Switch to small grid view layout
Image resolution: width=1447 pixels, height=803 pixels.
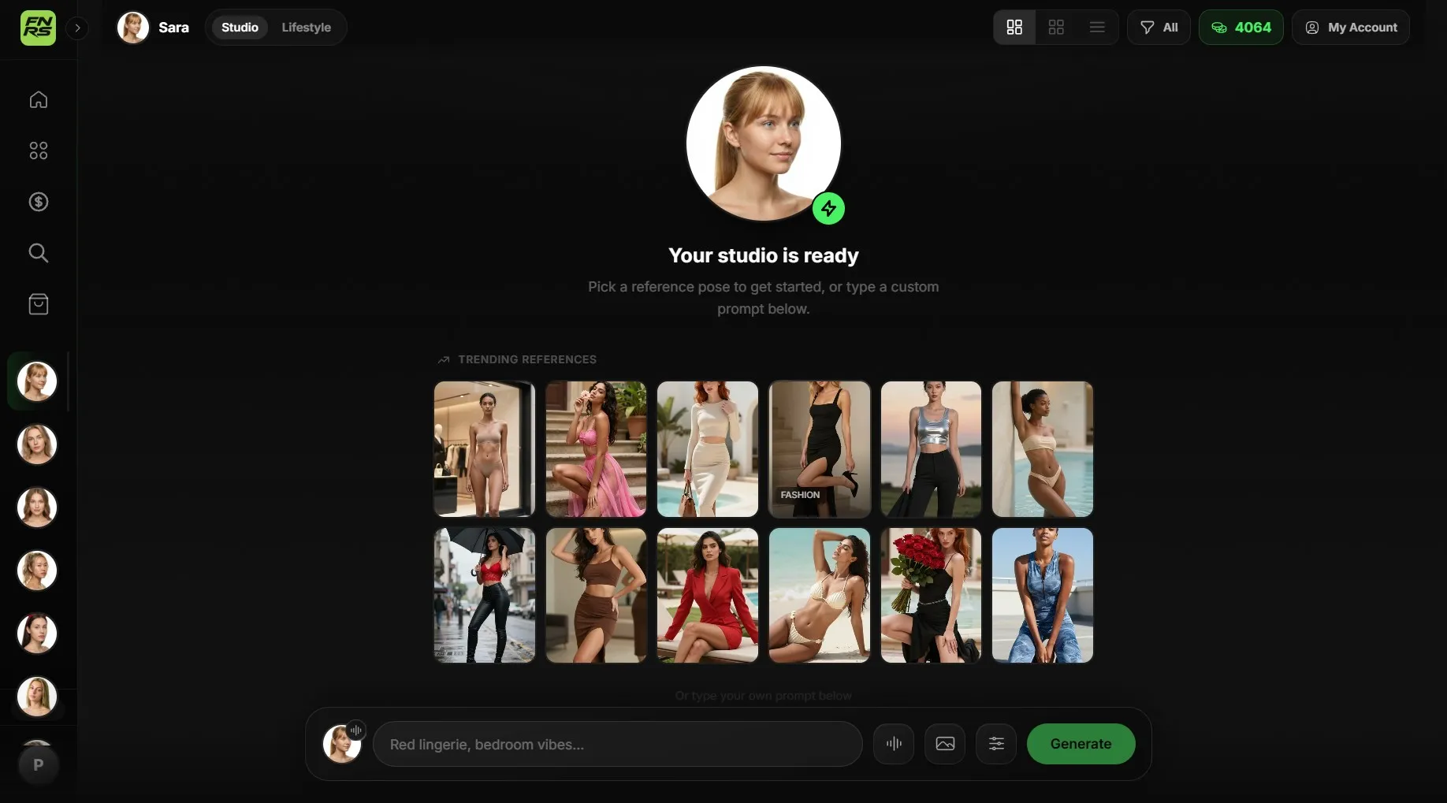pos(1056,28)
